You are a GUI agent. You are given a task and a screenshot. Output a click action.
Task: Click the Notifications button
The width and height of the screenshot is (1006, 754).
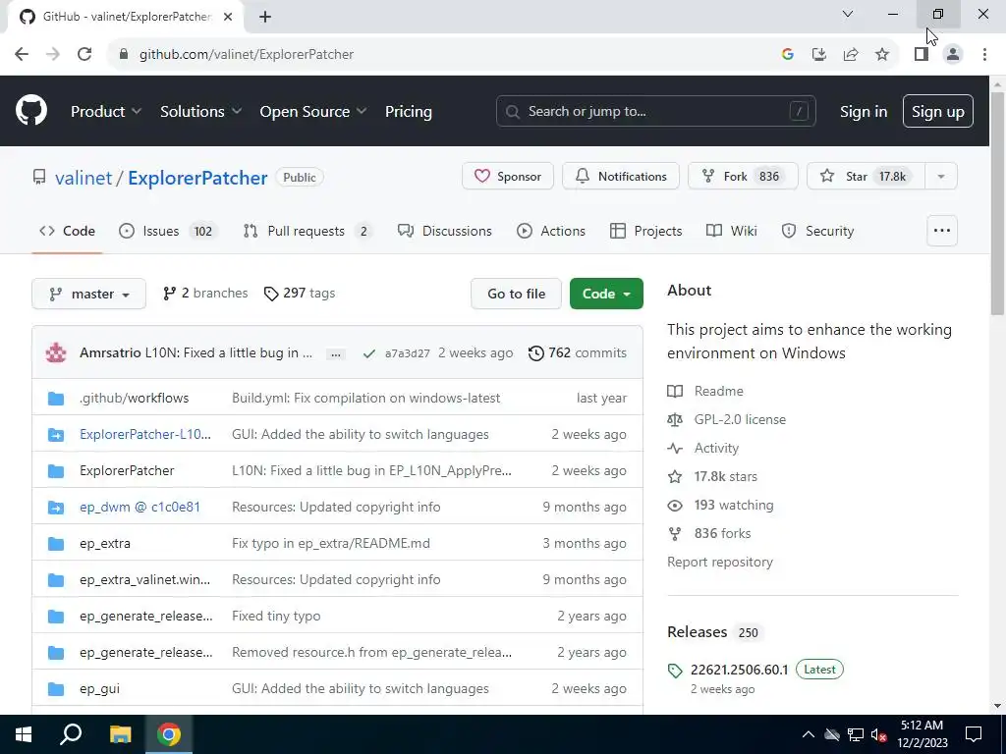[x=621, y=177]
